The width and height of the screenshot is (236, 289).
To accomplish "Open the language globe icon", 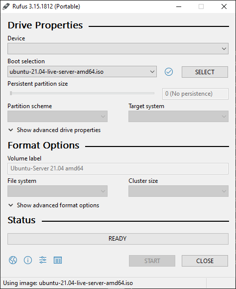I will point(13,260).
